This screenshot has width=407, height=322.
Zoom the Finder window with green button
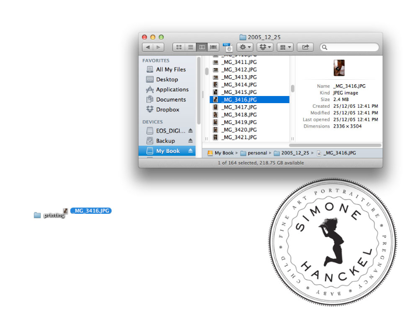161,37
